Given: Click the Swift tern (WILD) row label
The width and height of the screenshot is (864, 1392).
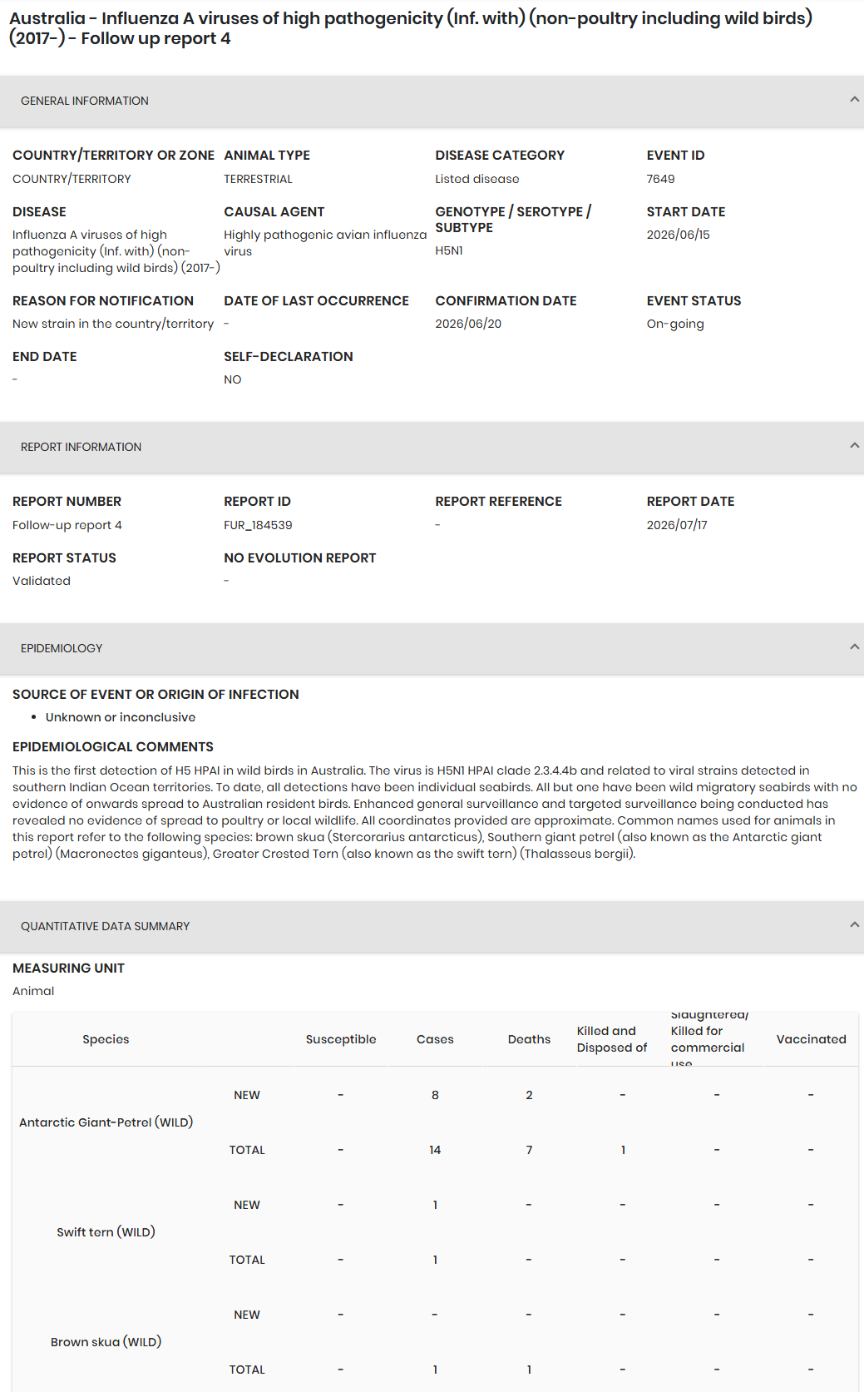Looking at the screenshot, I should tap(106, 1232).
